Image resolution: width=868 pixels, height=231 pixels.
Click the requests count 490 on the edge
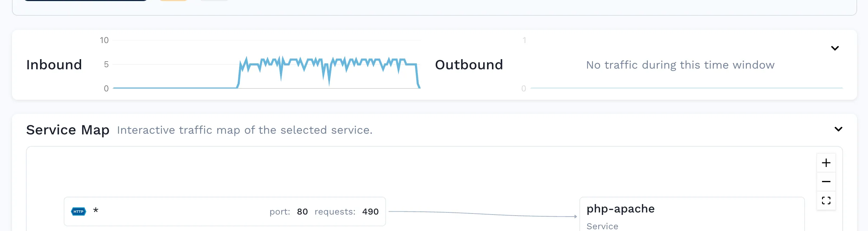(x=370, y=211)
